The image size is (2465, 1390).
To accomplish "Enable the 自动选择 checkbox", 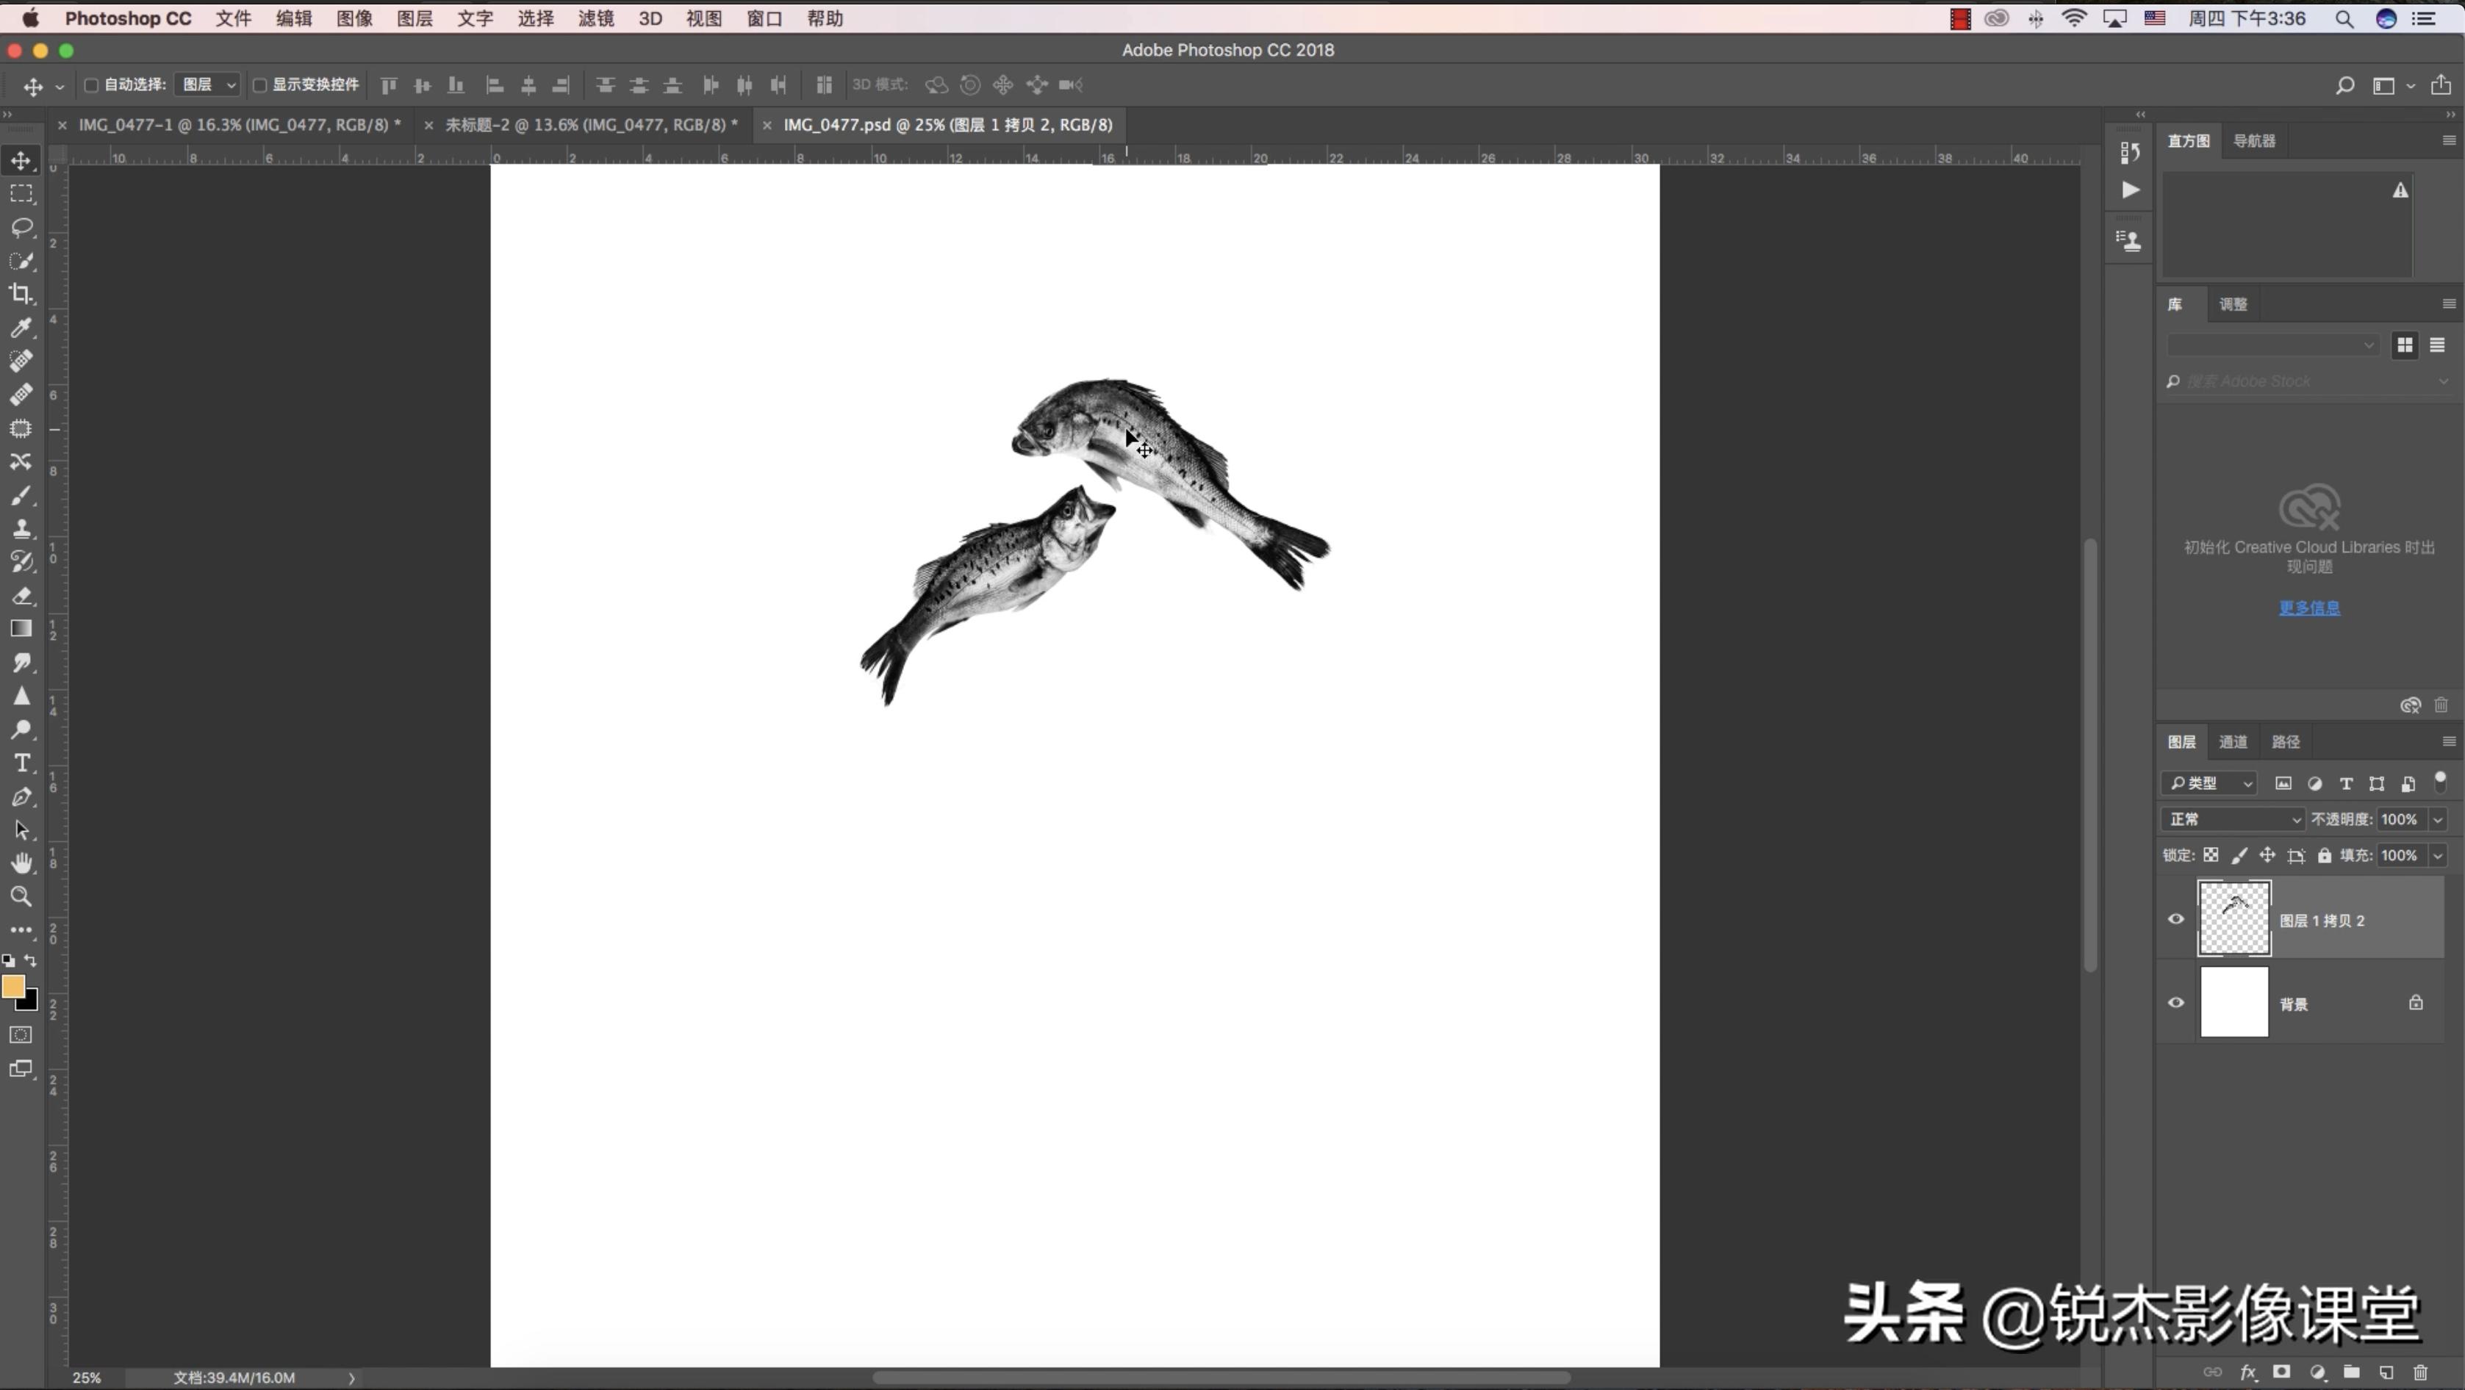I will [x=91, y=84].
